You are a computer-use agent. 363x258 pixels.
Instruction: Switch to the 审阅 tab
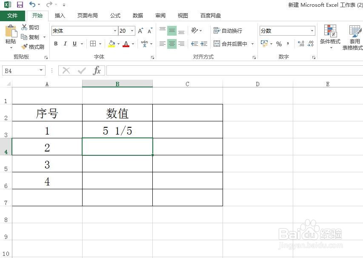160,16
